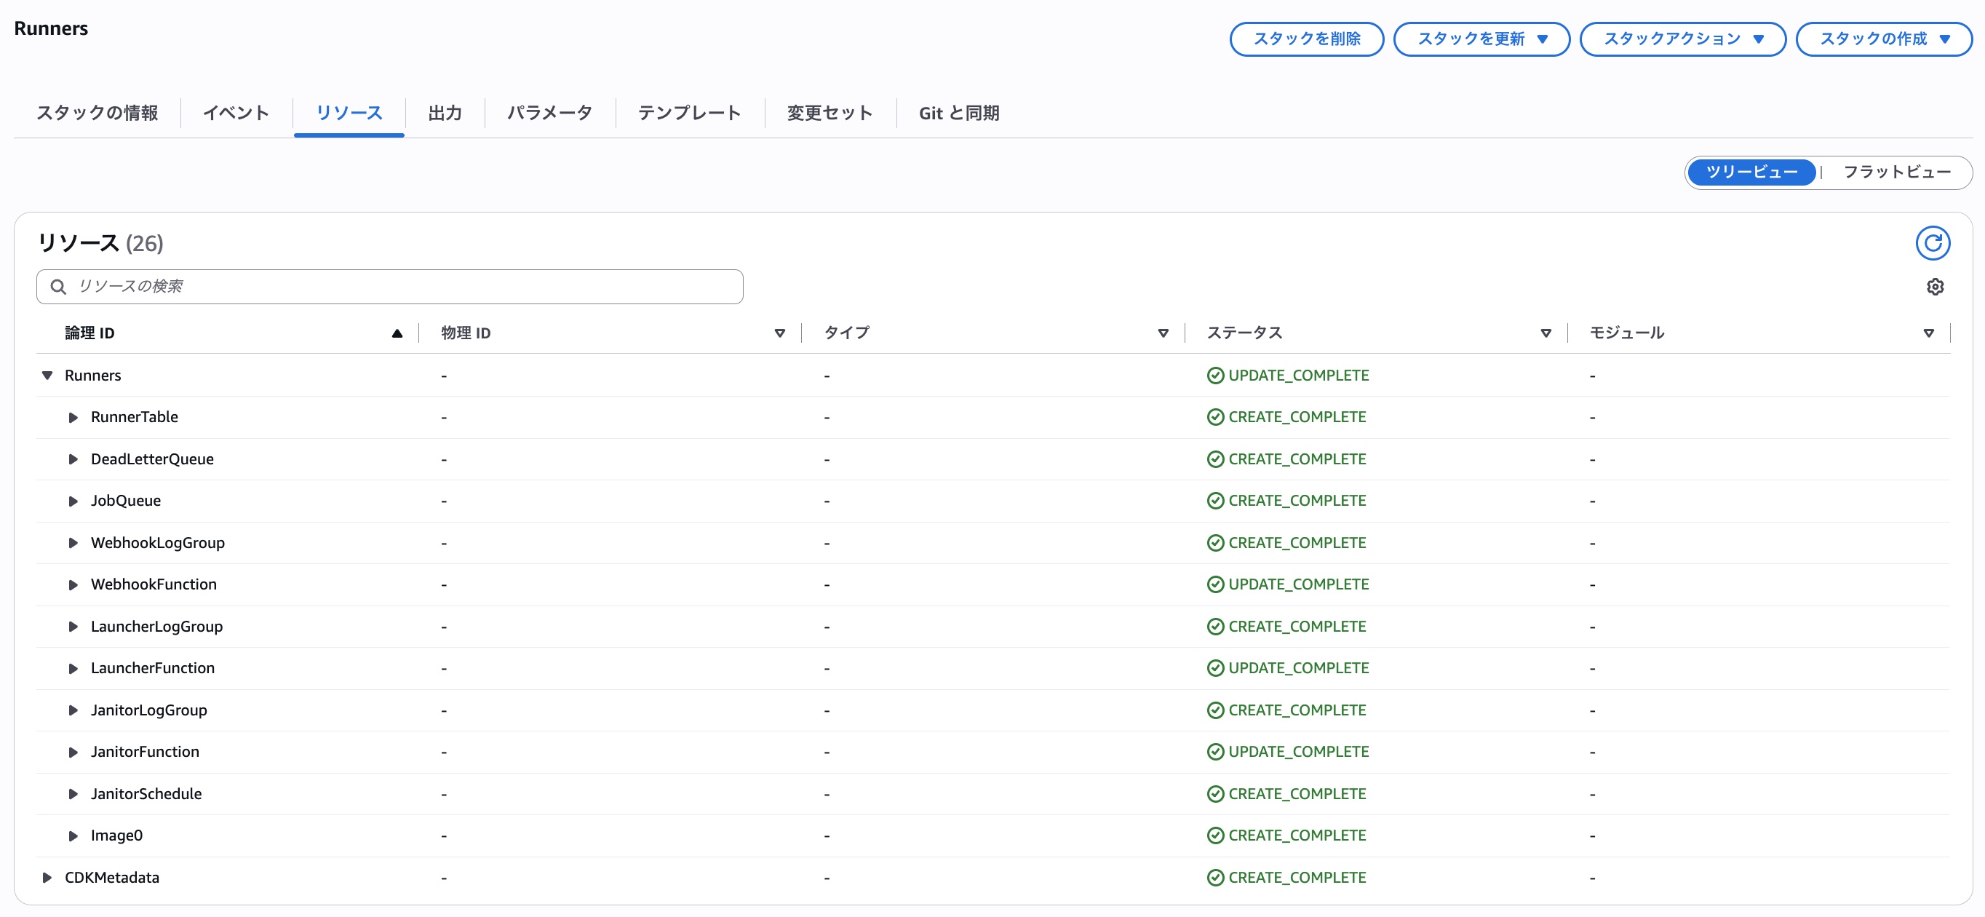1985x917 pixels.
Task: Click 物理 ID column sort arrow
Action: 779,333
